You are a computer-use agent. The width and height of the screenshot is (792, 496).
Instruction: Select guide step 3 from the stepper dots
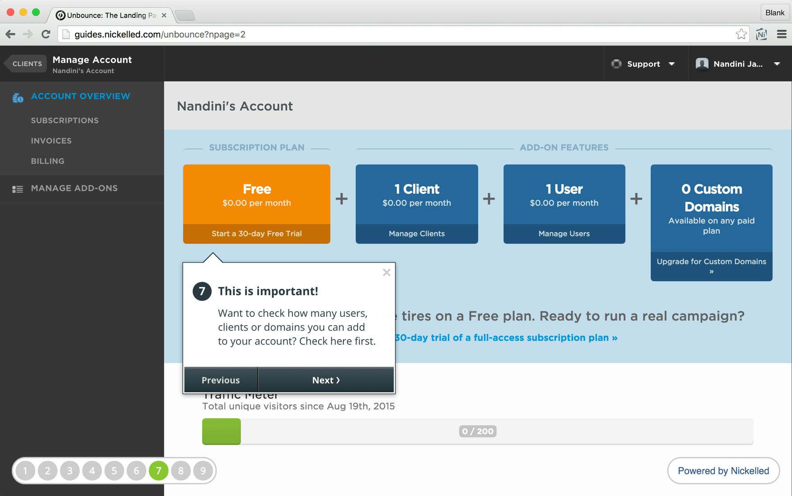click(x=70, y=470)
